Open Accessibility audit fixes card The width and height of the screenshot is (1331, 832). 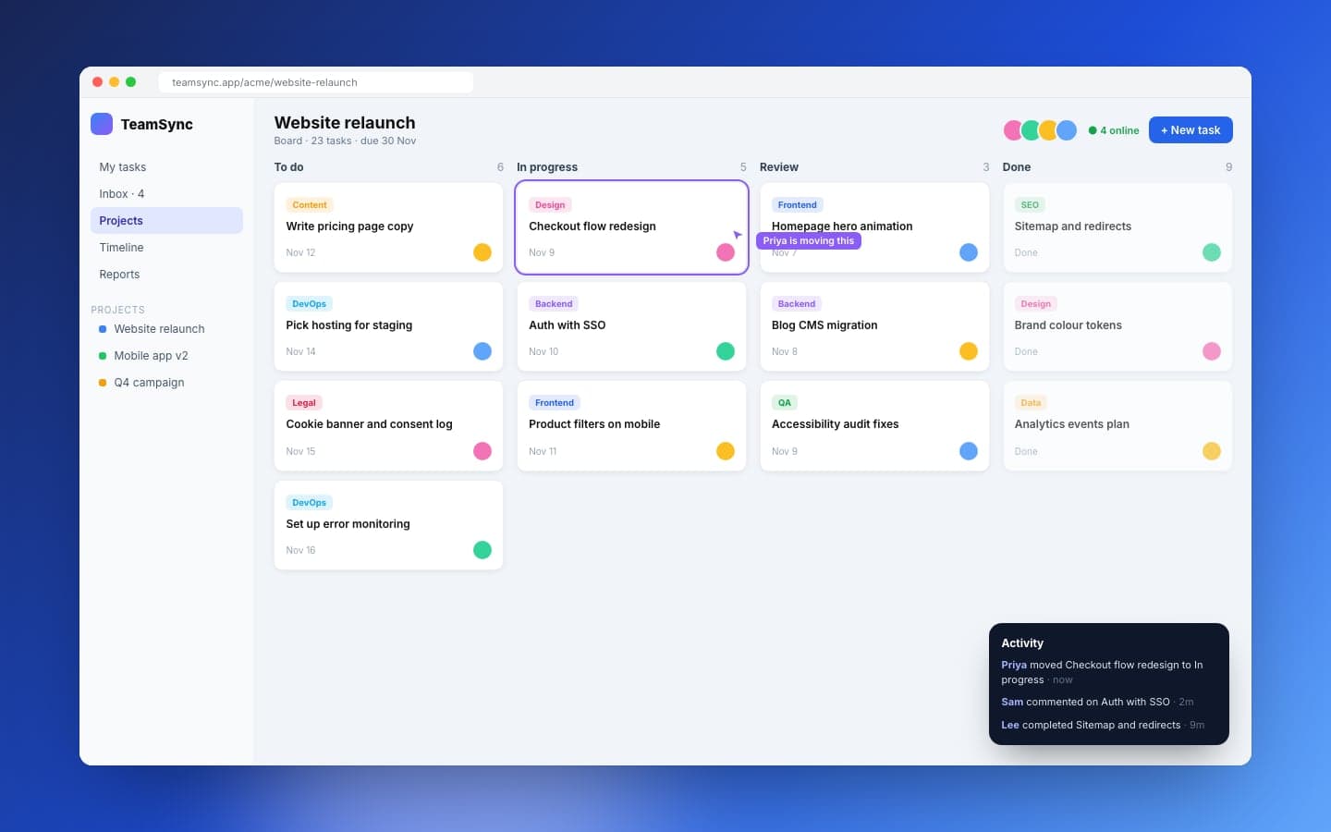click(x=874, y=426)
